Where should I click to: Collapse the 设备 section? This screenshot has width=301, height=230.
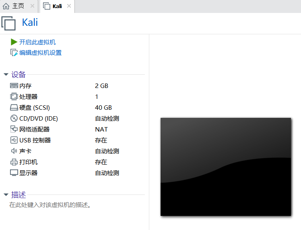point(6,74)
